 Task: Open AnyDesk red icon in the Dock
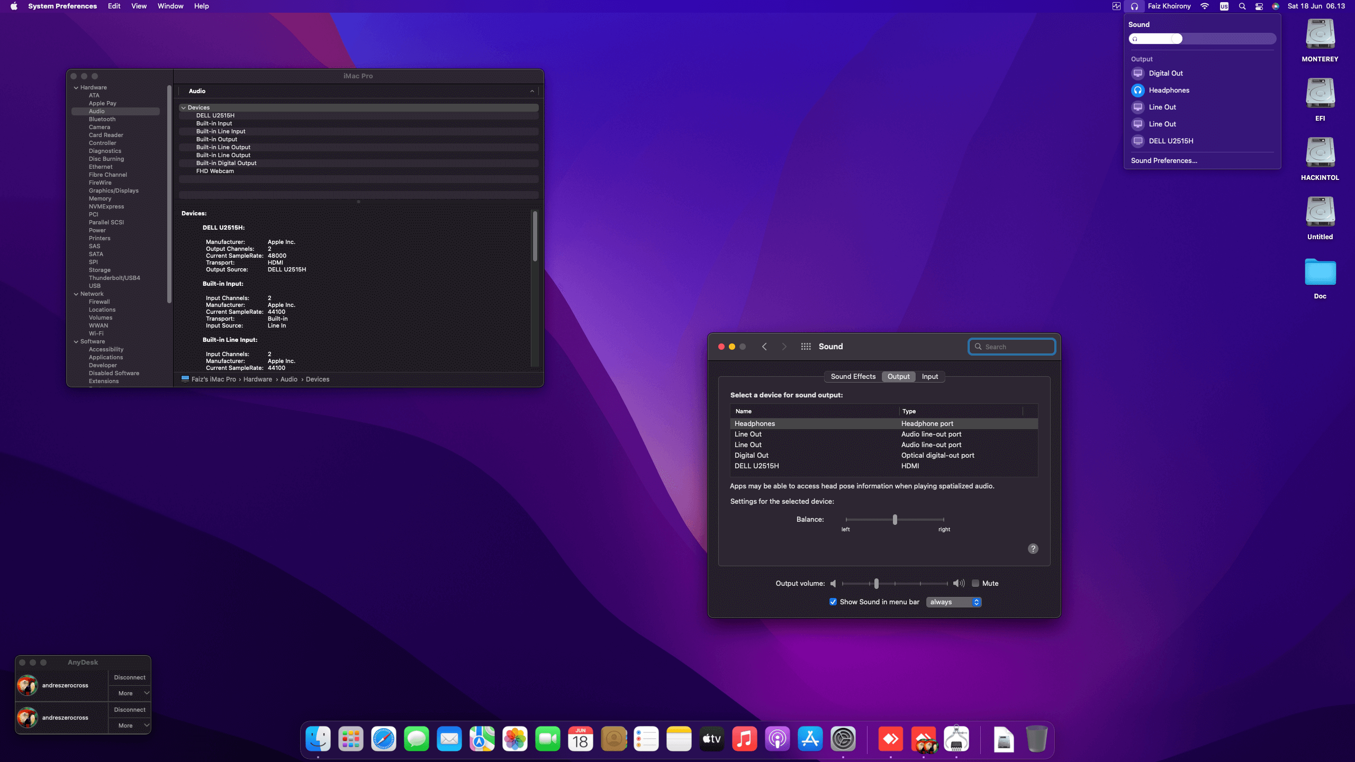(x=891, y=739)
